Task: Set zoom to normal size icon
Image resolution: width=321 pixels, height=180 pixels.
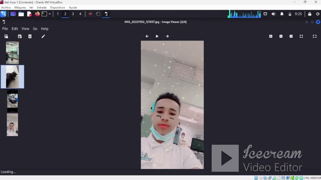Action: click(291, 36)
